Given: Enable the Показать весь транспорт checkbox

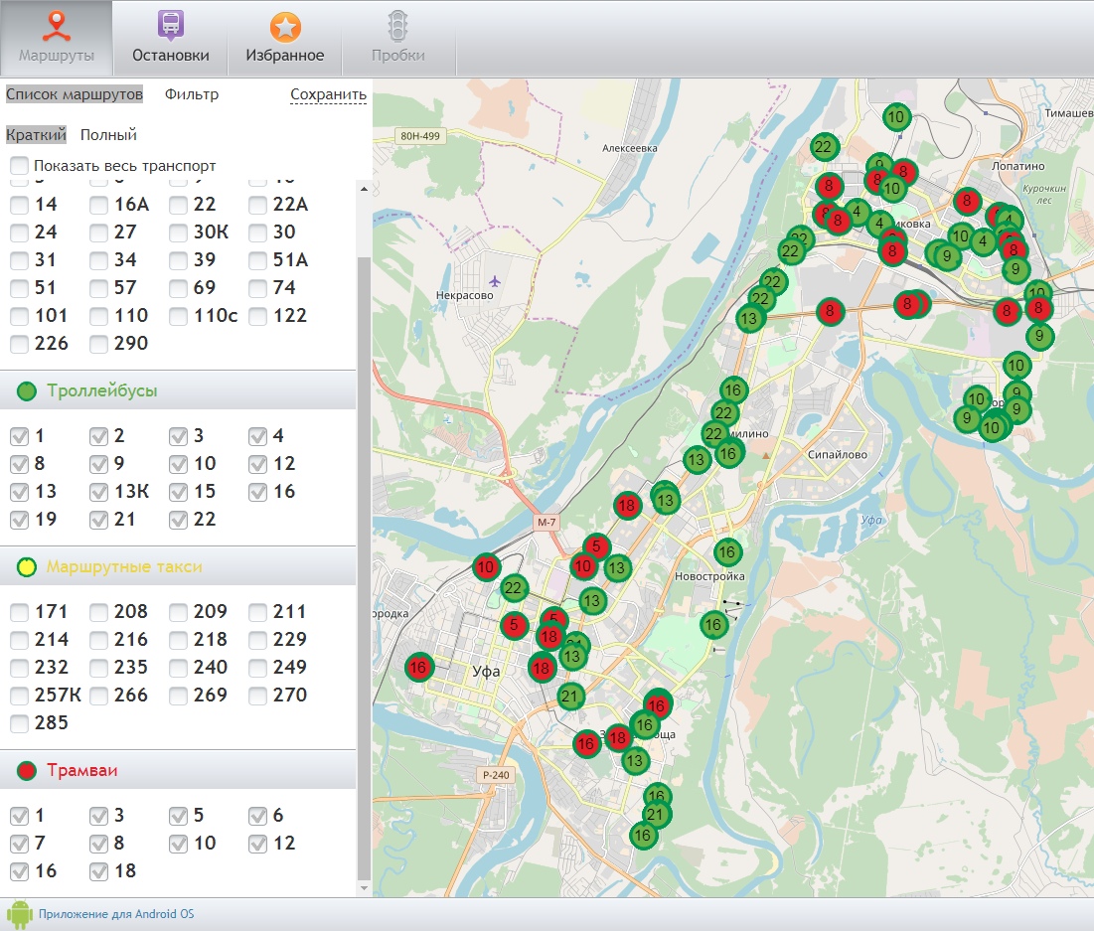Looking at the screenshot, I should click(x=19, y=166).
